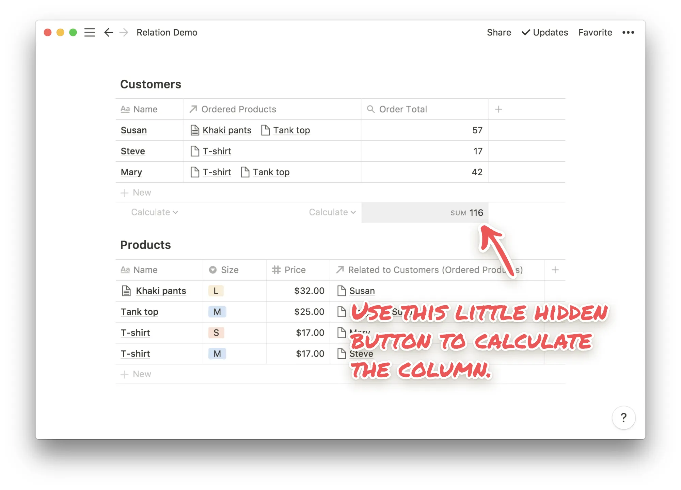Viewport: 681px width, 490px height.
Task: Go back with the left arrow
Action: pyautogui.click(x=108, y=32)
